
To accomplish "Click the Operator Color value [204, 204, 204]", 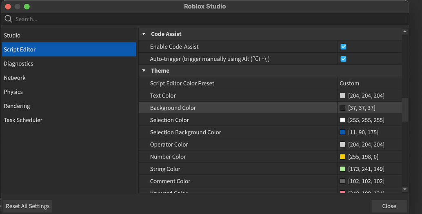I will tap(366, 145).
